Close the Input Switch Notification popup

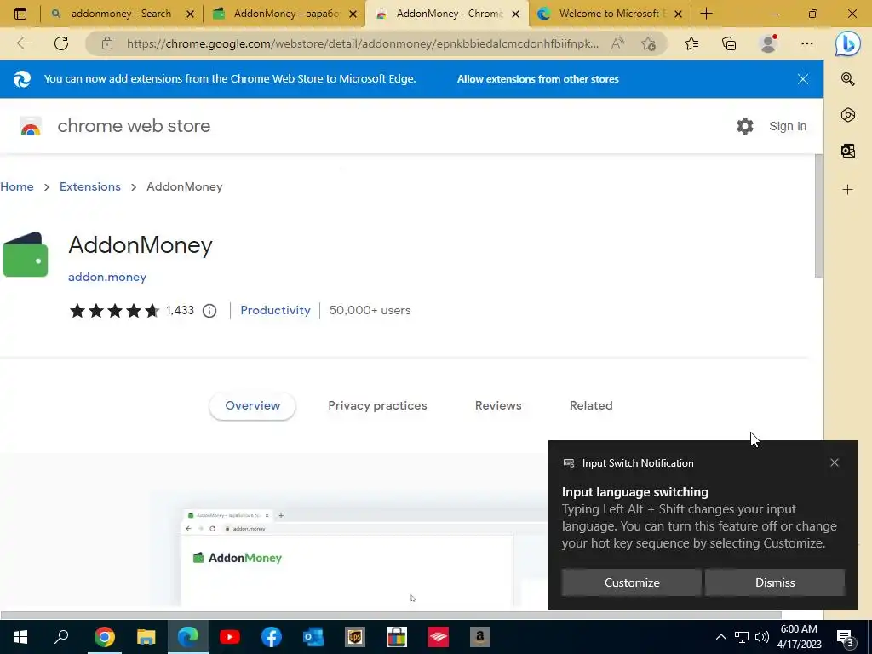pyautogui.click(x=835, y=462)
